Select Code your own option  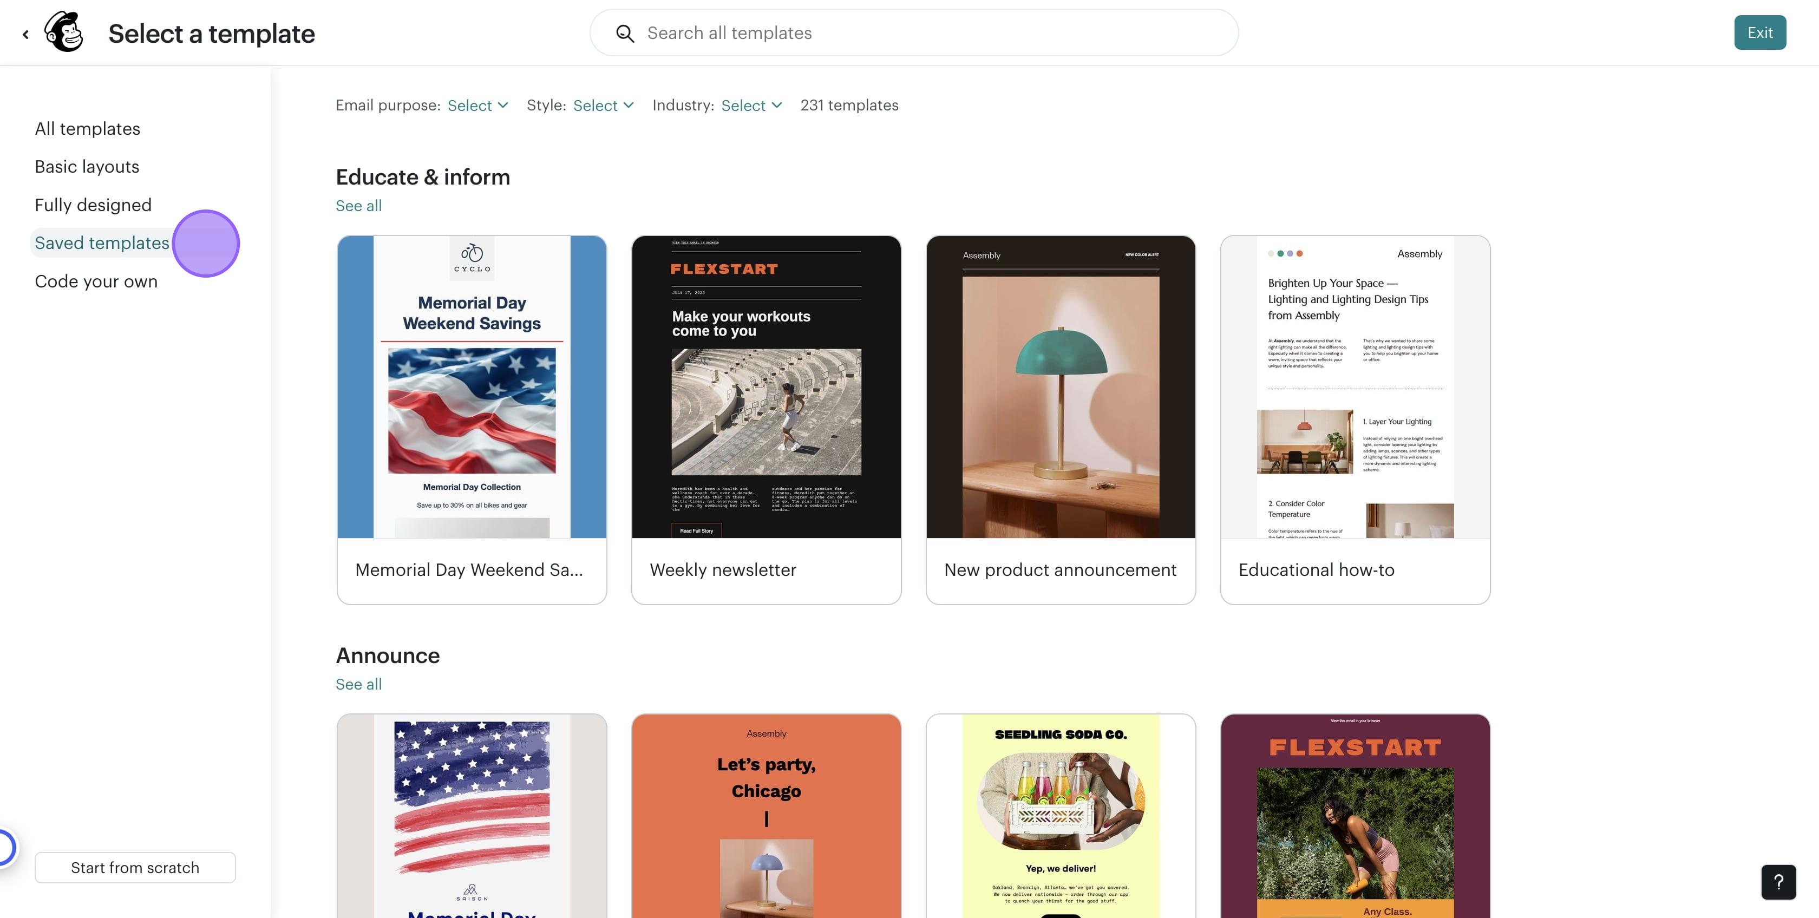coord(96,281)
